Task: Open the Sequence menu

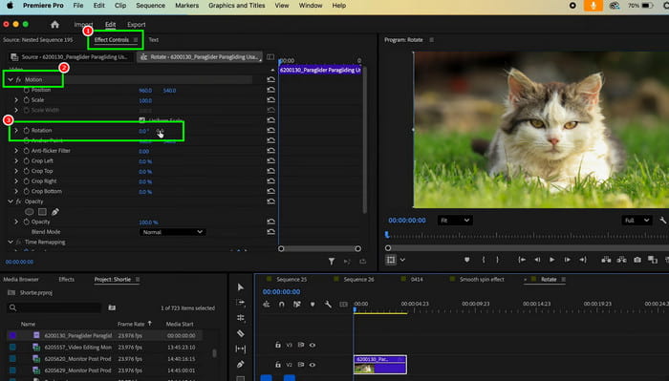Action: 150,6
